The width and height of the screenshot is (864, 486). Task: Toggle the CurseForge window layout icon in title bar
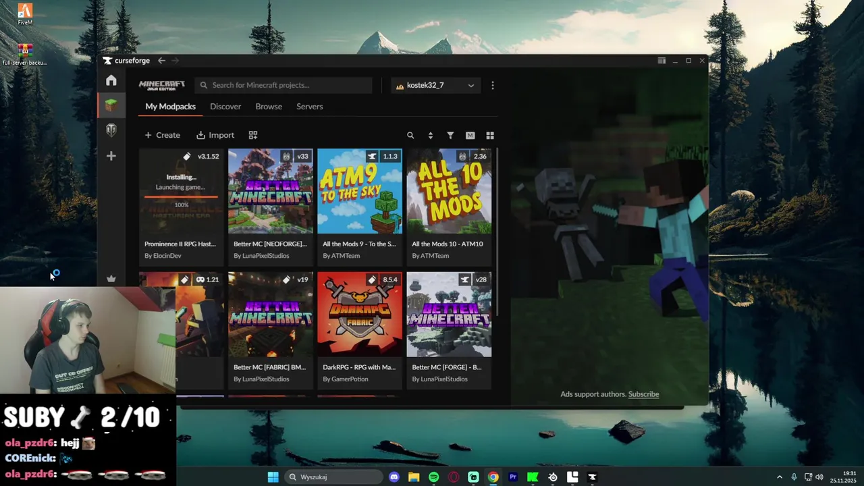click(x=661, y=61)
